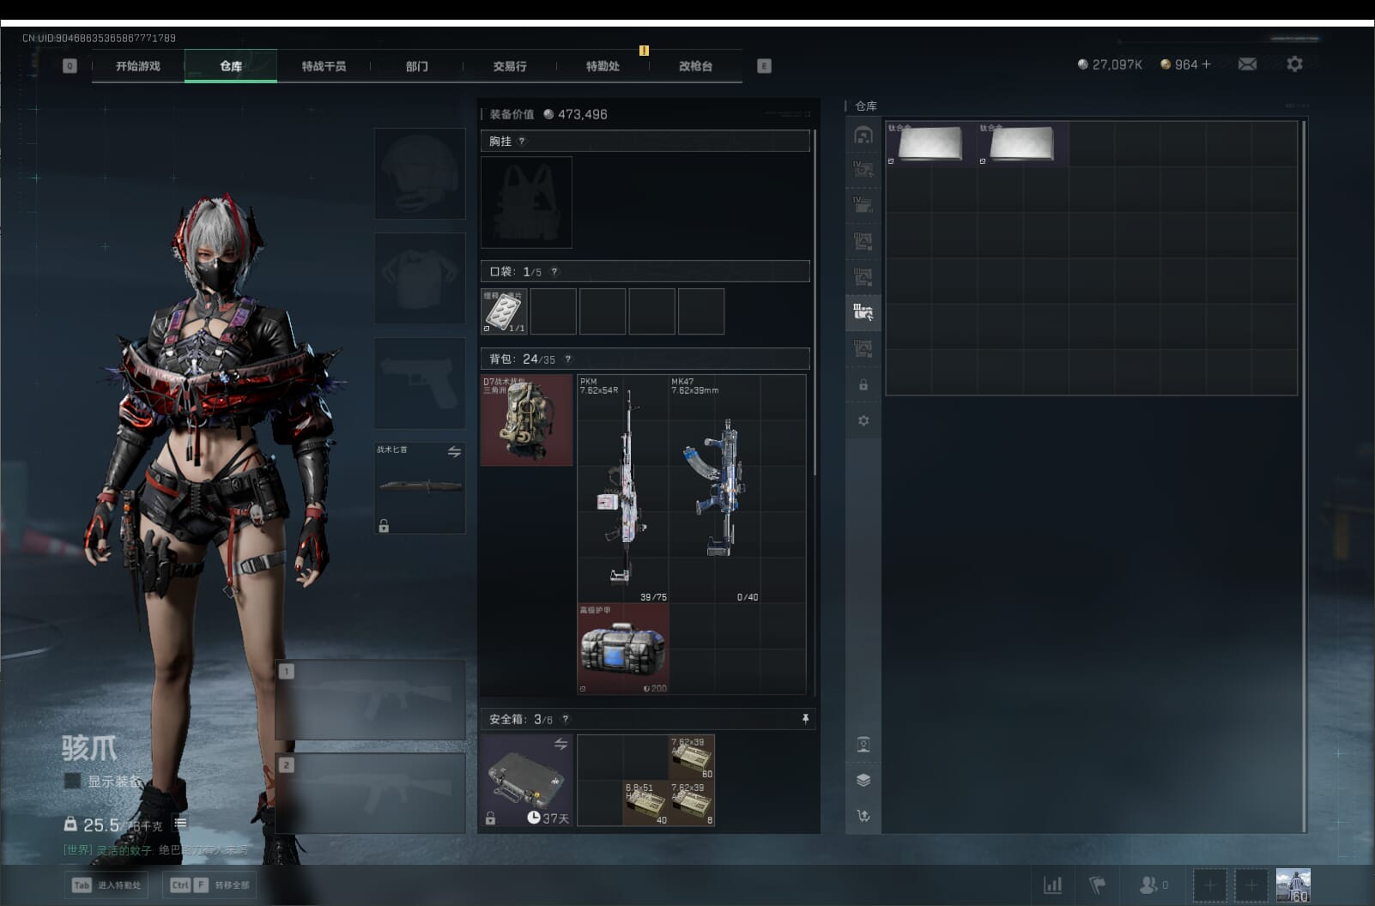Click the help icon next to 安全箱
Viewport: 1375px width, 906px height.
coord(566,720)
